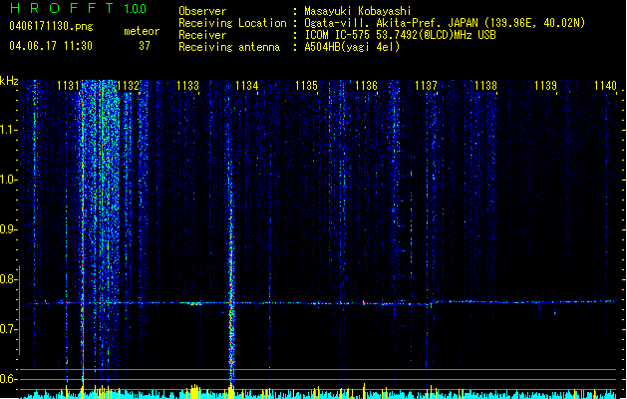
Task: Click the A504HB(yagi 4el) antenna text
Action: pos(352,47)
